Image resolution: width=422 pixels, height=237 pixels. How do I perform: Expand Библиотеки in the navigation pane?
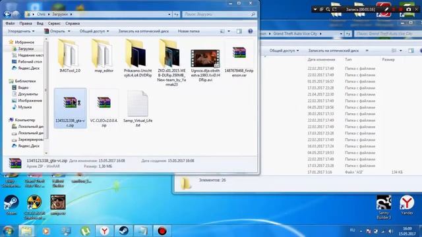[x=22, y=81]
